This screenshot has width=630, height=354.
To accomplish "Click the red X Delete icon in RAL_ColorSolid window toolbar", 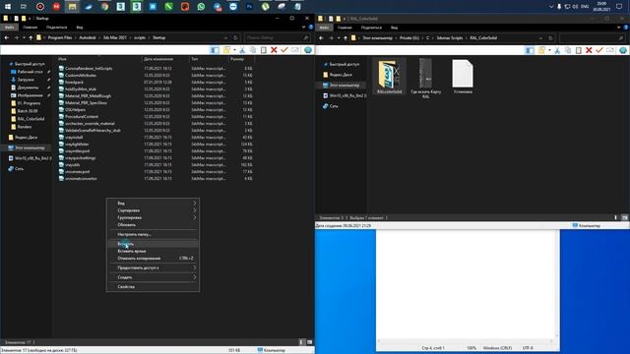I will pos(589,50).
